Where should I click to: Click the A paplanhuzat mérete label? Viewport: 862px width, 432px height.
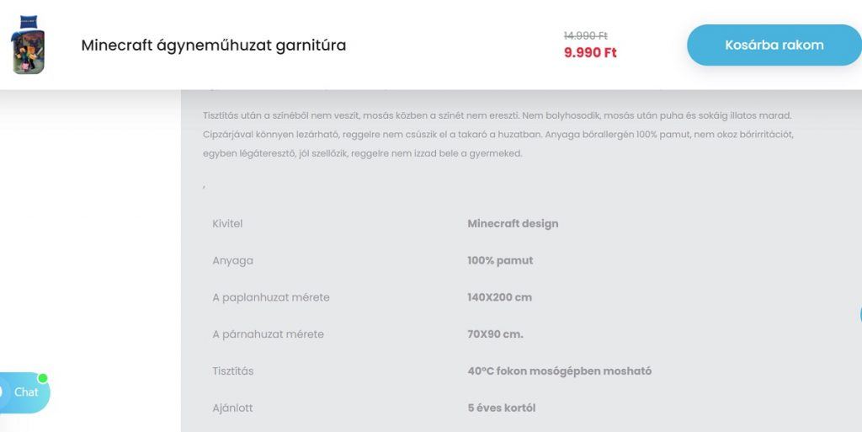(271, 297)
